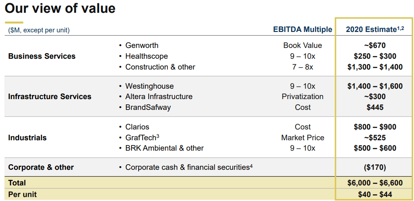Click the Infrastructure Services category label
414x201 pixels.
pyautogui.click(x=50, y=97)
